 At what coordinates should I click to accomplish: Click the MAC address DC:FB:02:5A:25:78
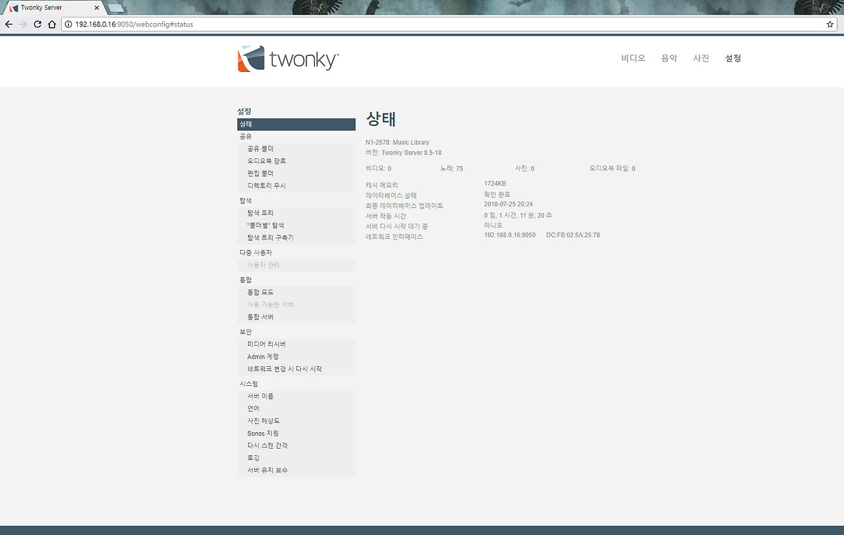(x=573, y=236)
